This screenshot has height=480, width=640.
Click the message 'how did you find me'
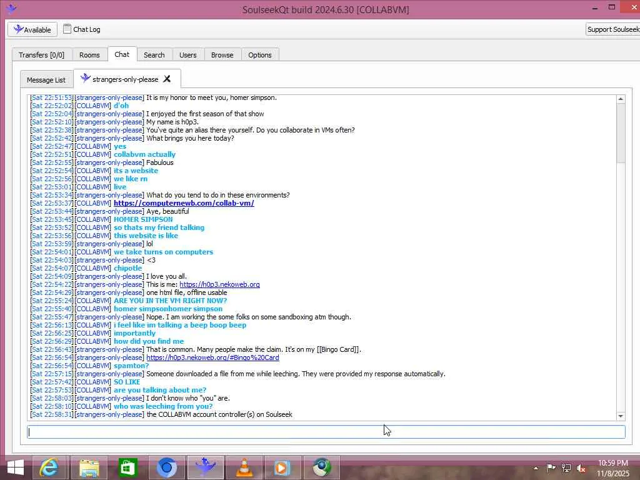pos(149,341)
